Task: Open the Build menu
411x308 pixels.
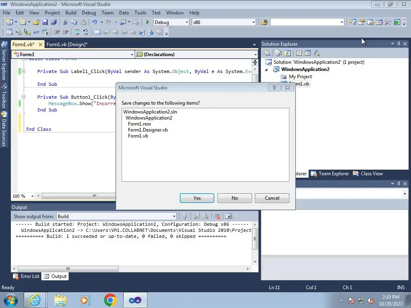Action: click(71, 12)
